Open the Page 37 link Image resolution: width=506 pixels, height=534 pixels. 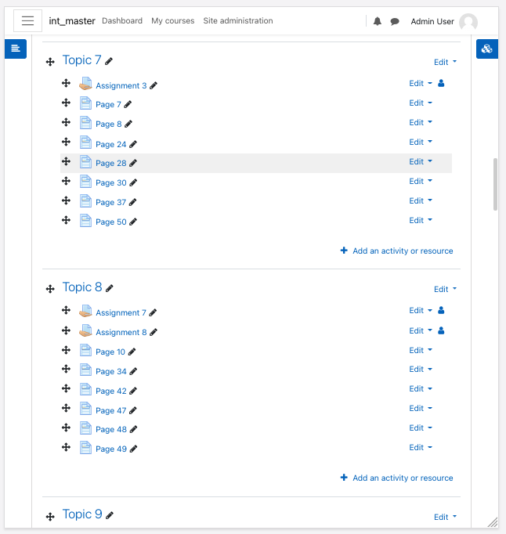pyautogui.click(x=110, y=202)
